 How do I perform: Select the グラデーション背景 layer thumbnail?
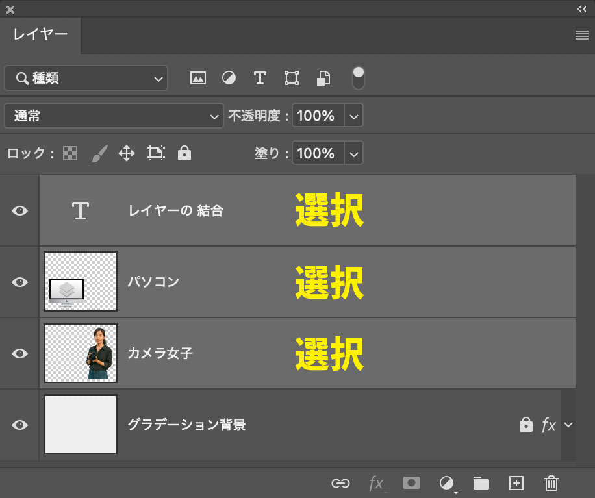[81, 425]
